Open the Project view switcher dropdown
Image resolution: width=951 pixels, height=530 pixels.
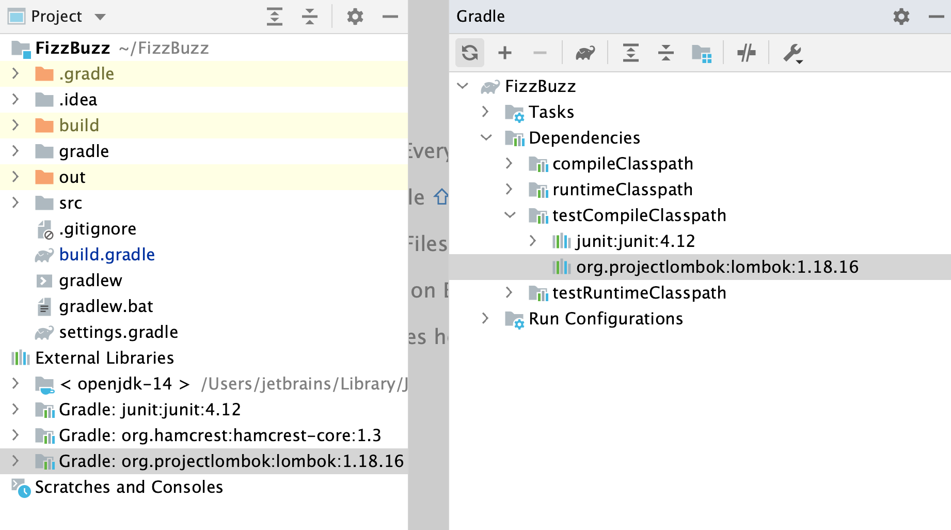point(100,16)
